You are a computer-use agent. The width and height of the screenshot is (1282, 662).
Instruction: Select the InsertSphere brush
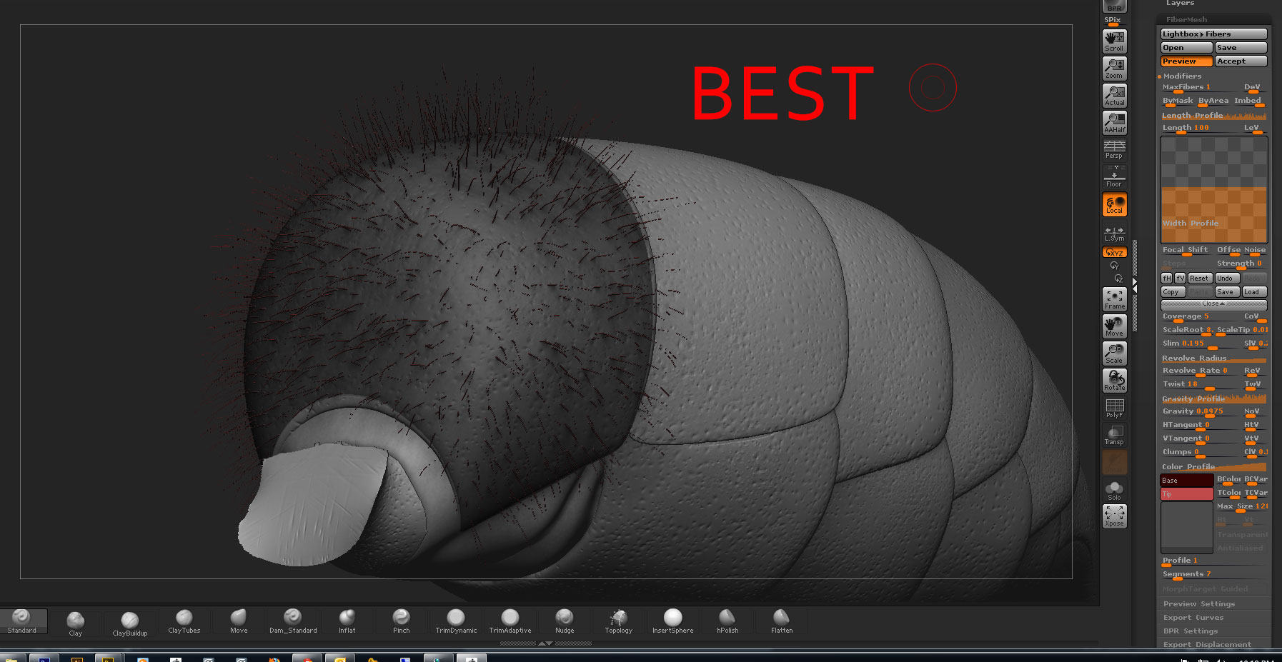[x=672, y=618]
